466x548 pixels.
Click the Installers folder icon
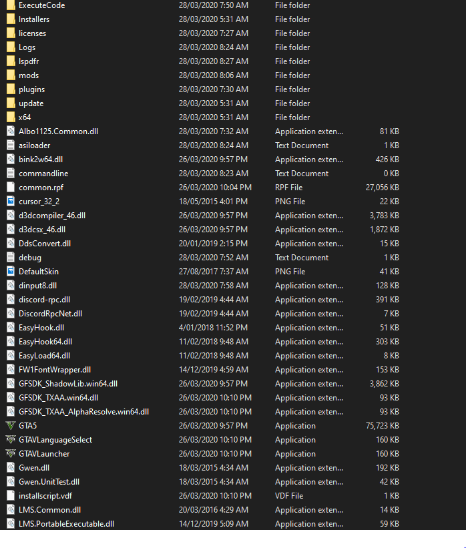(x=11, y=19)
